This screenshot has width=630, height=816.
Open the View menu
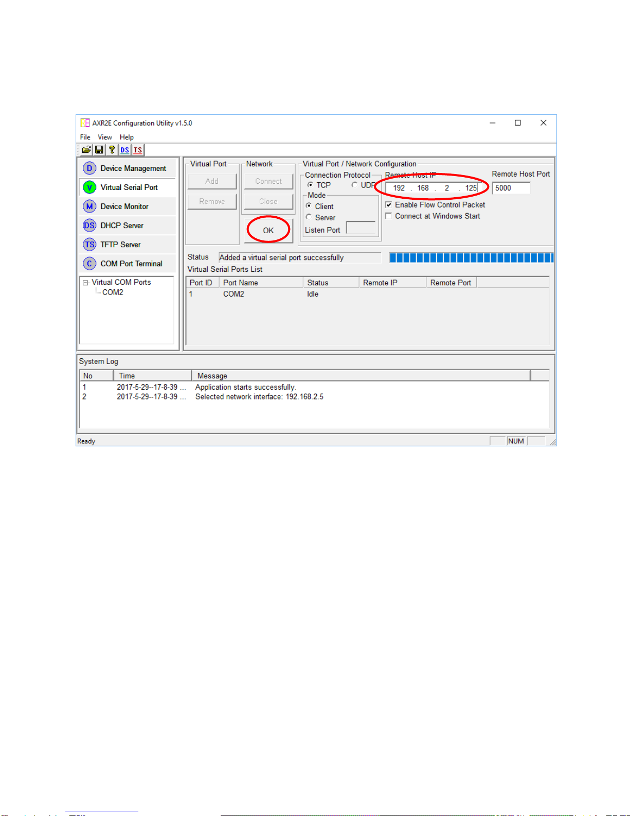coord(105,137)
